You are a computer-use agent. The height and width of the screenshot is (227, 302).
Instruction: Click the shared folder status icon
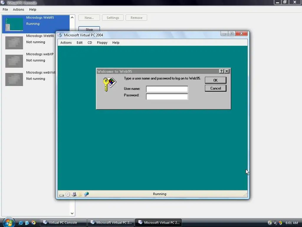pyautogui.click(x=80, y=194)
